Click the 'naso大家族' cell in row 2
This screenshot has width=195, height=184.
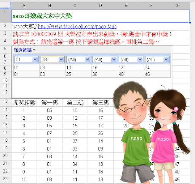pyautogui.click(x=24, y=27)
